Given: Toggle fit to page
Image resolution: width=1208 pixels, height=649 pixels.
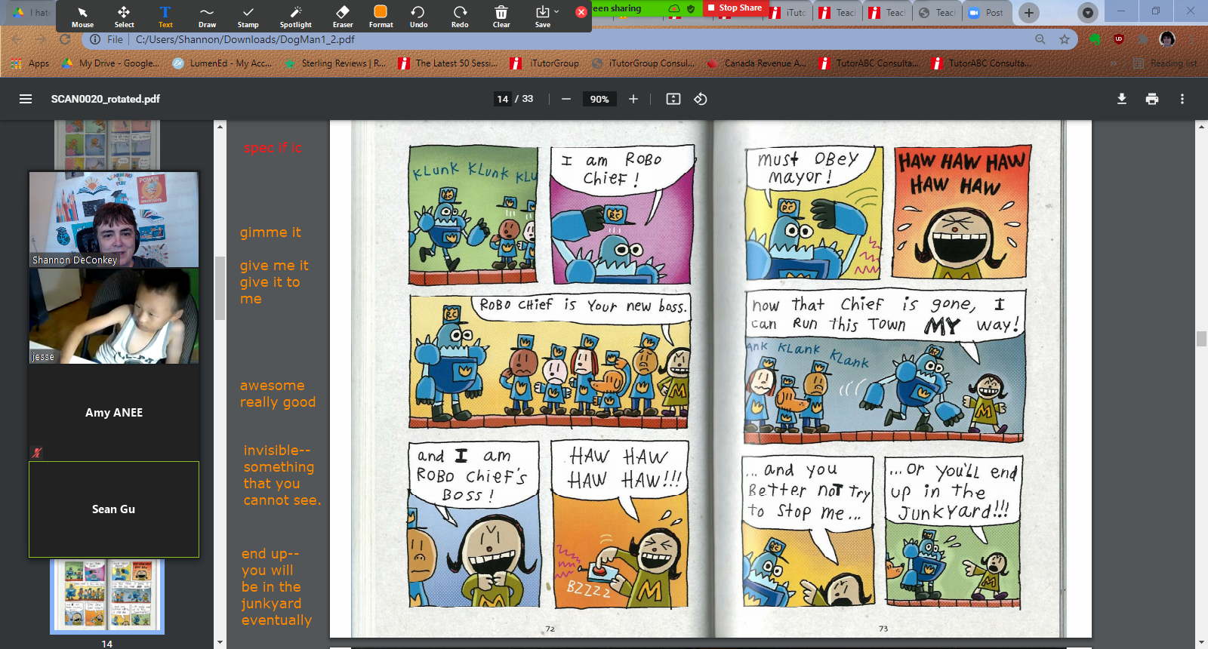Looking at the screenshot, I should [673, 99].
